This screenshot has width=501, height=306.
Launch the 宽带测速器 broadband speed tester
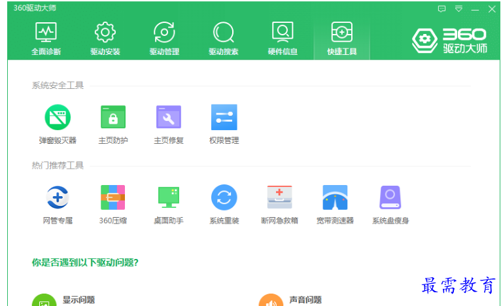tap(335, 205)
